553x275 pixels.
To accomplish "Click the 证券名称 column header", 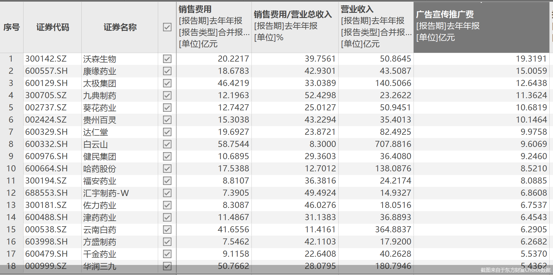I will coord(120,27).
